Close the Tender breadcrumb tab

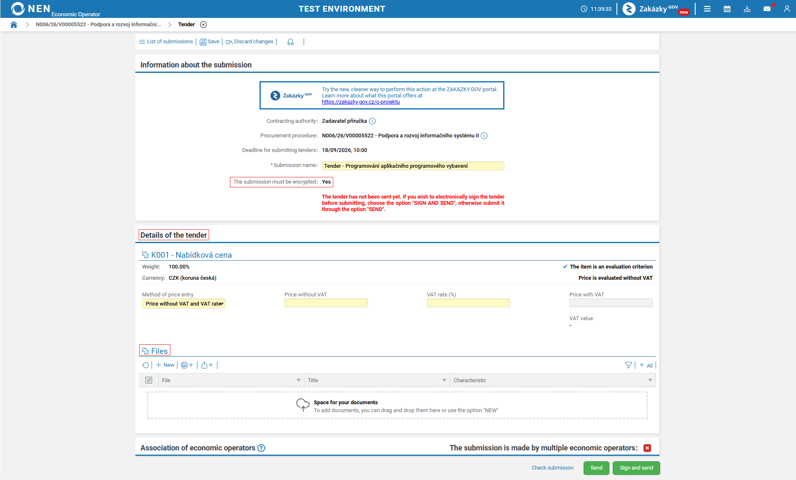203,25
